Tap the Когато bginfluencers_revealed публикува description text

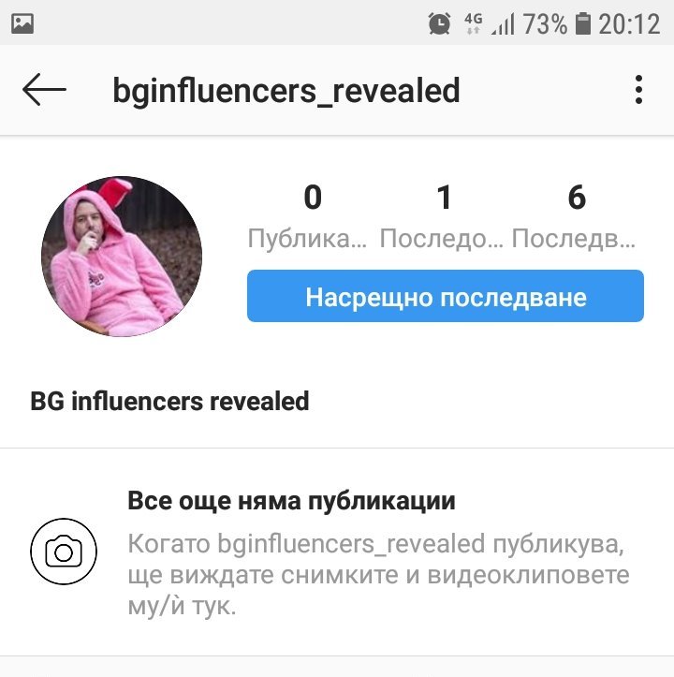pos(379,574)
